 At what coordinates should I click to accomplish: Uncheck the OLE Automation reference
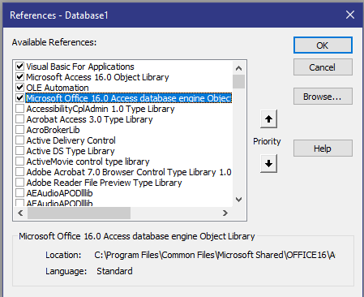19,88
